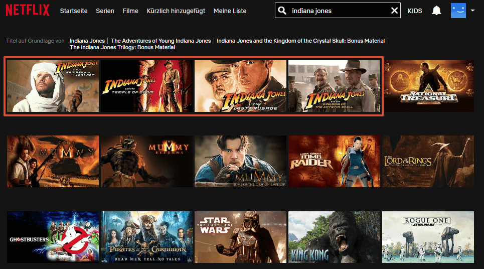Open Pirates of the Caribbean thumbnail
This screenshot has height=269, width=484.
coord(146,237)
